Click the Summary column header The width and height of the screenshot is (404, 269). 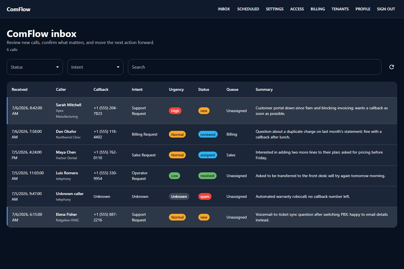click(x=264, y=89)
